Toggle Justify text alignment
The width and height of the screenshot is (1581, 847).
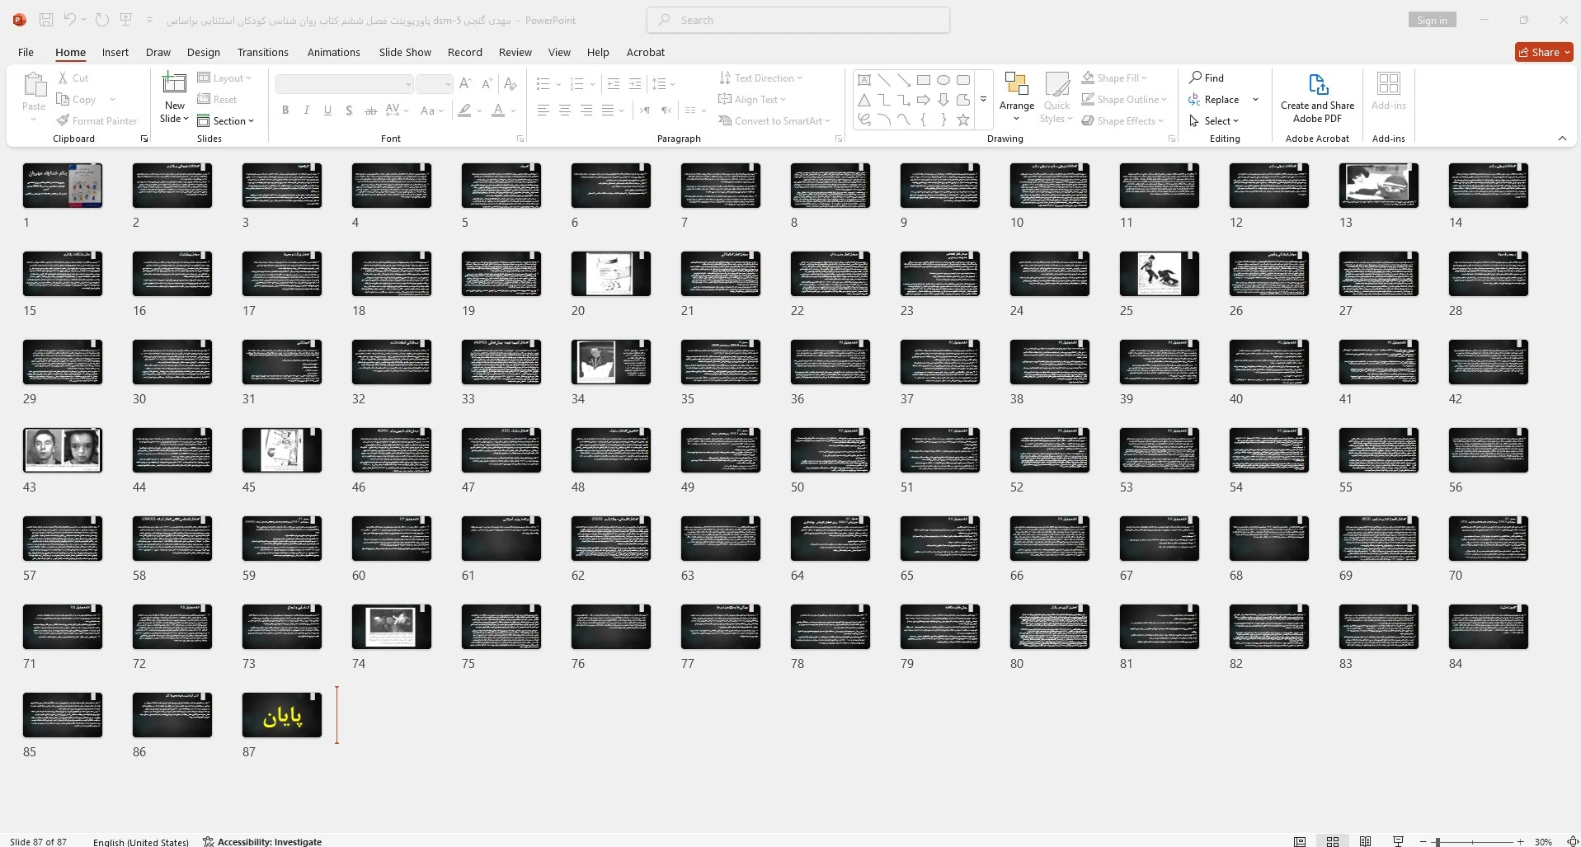[608, 111]
